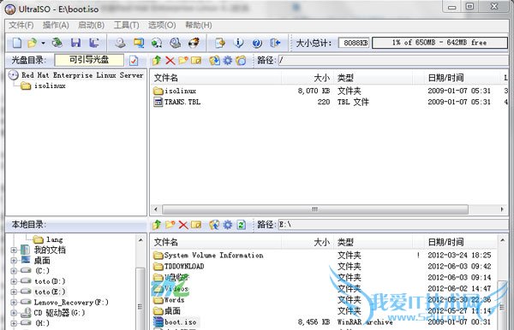Click the Exit door-arrow icon in the toolbar
Viewport: 514px width, 330px height.
(x=275, y=43)
